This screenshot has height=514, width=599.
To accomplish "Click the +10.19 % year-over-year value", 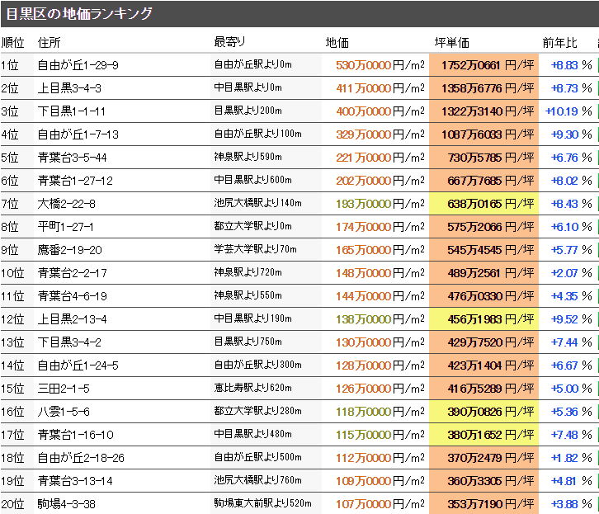I will (568, 111).
